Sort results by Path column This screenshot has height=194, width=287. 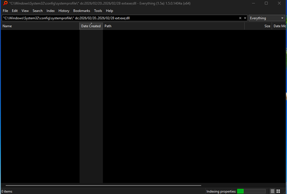point(173,26)
